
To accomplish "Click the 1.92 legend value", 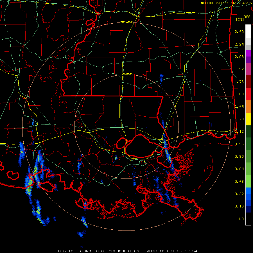I will (x=239, y=69).
